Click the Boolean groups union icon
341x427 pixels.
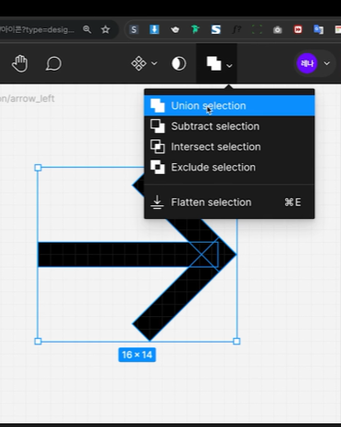(x=214, y=63)
